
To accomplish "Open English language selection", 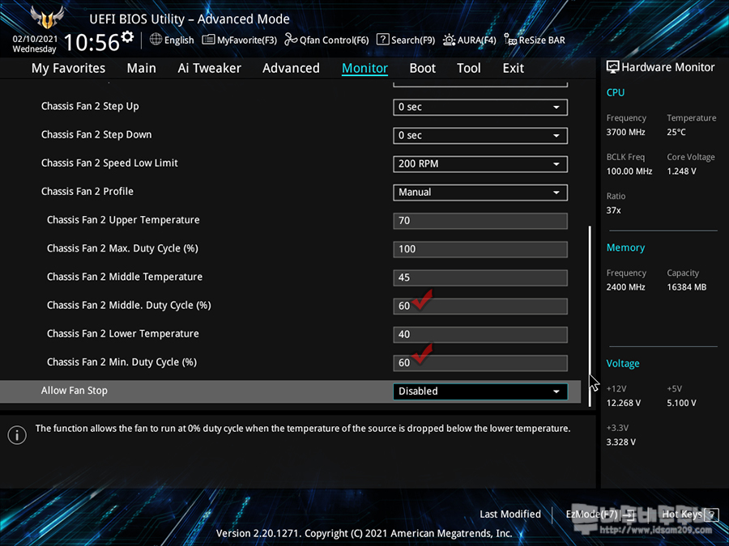I will click(172, 40).
